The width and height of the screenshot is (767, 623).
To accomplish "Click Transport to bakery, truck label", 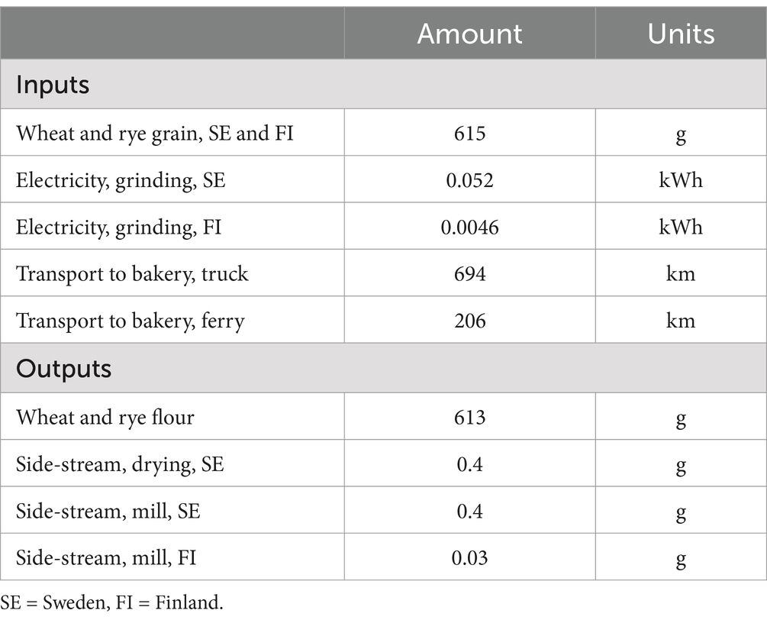I will point(132,274).
